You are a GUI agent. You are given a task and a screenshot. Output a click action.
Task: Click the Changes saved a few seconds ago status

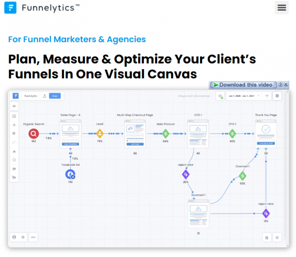(194, 96)
